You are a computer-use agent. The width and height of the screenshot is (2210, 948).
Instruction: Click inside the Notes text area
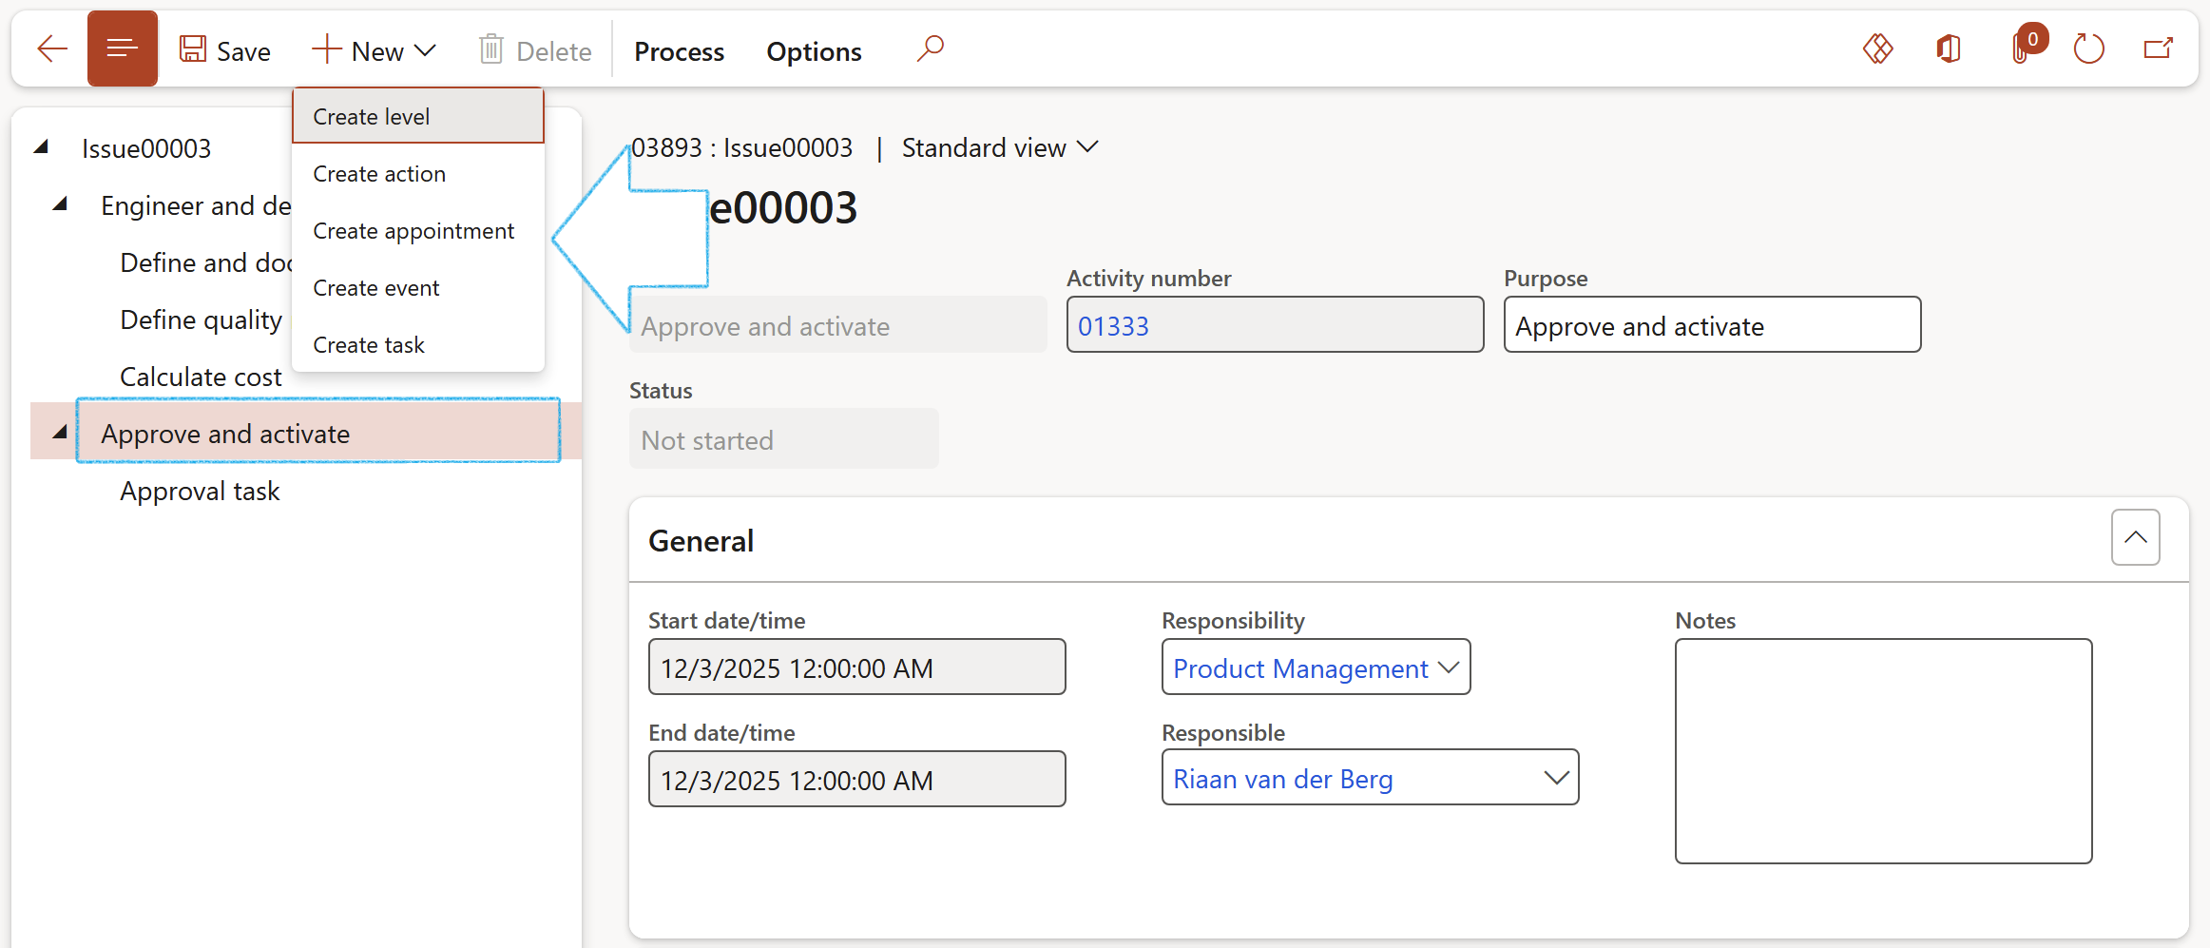pos(1882,750)
